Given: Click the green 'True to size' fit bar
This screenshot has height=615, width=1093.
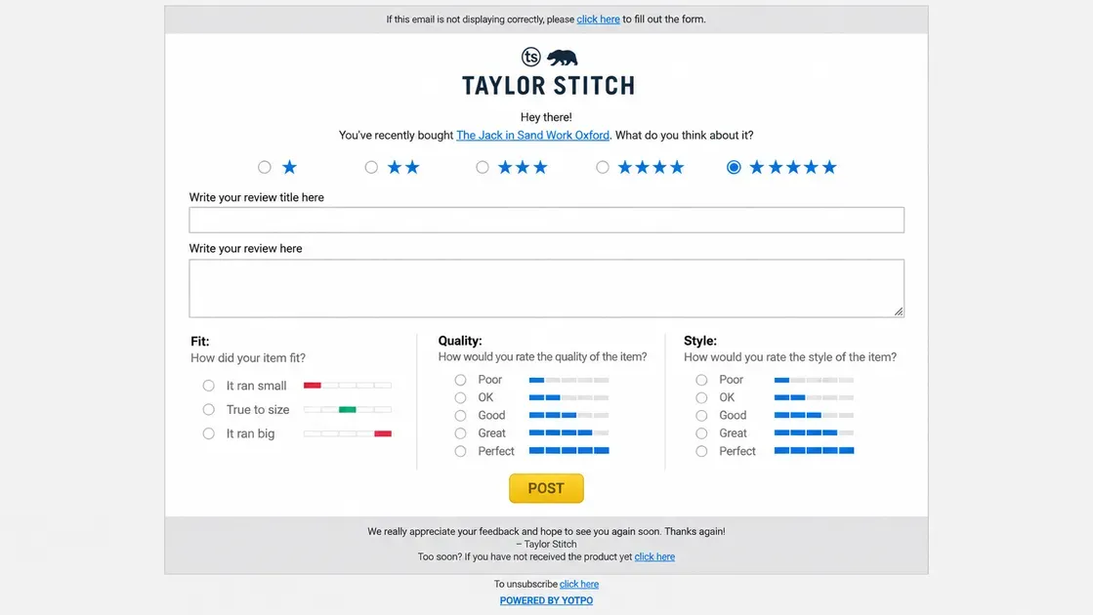Looking at the screenshot, I should pos(347,410).
